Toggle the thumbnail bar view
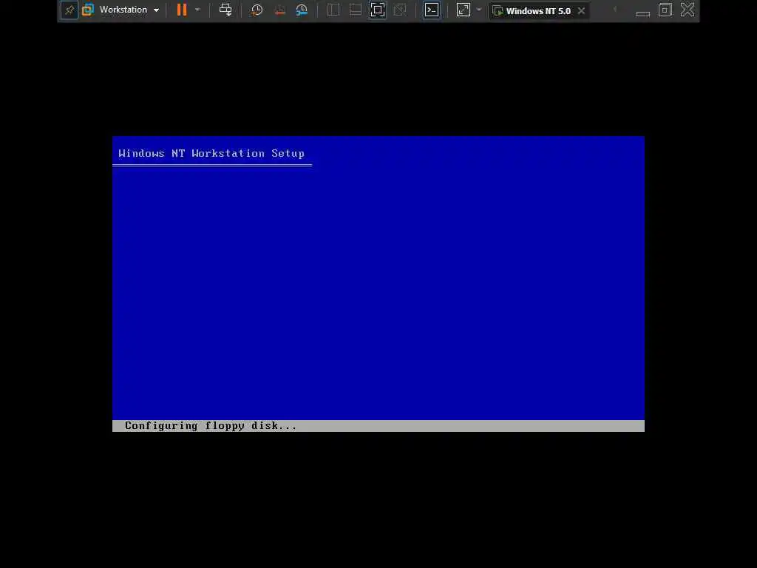Screen dimensions: 757x568 click(356, 10)
